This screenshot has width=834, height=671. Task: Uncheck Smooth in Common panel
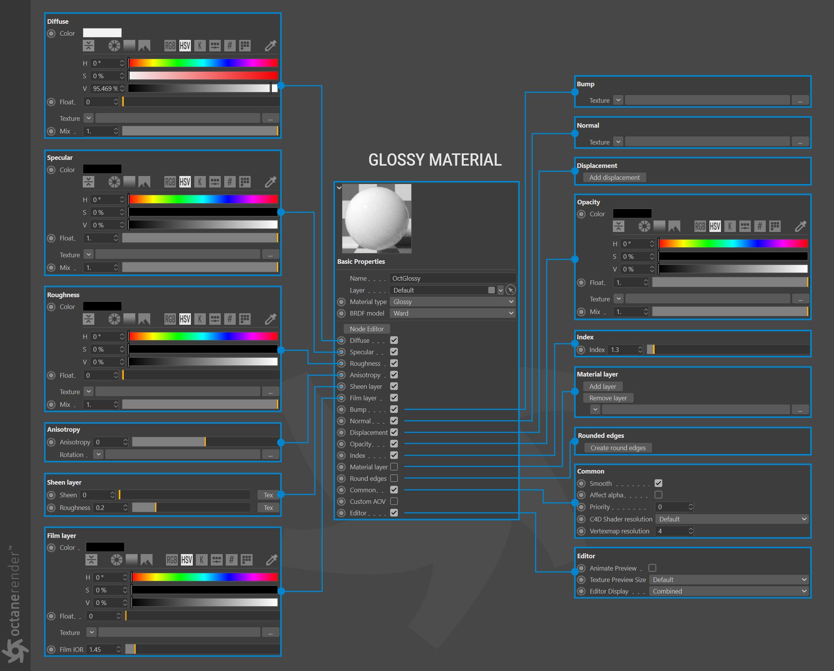658,484
